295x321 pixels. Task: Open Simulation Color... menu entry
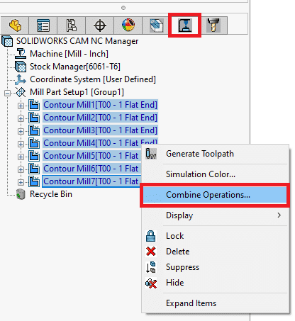pos(215,174)
